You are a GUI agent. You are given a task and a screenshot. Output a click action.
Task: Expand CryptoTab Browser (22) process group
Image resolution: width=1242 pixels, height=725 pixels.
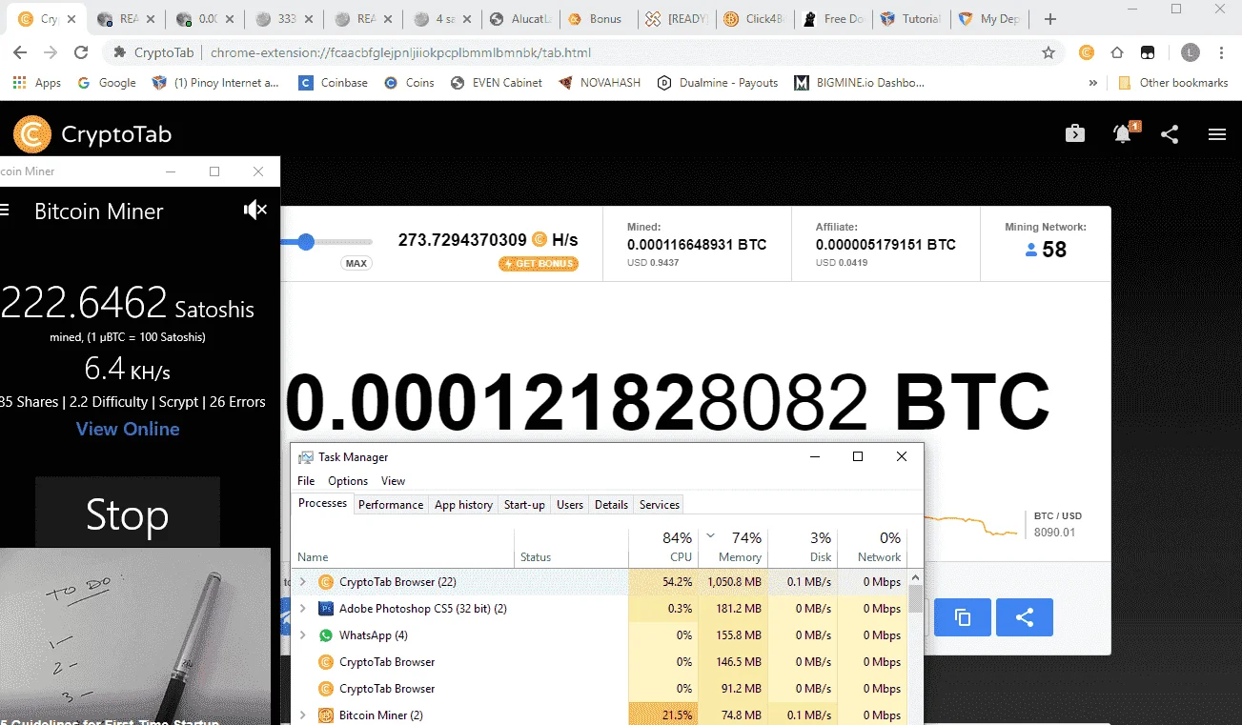tap(303, 581)
